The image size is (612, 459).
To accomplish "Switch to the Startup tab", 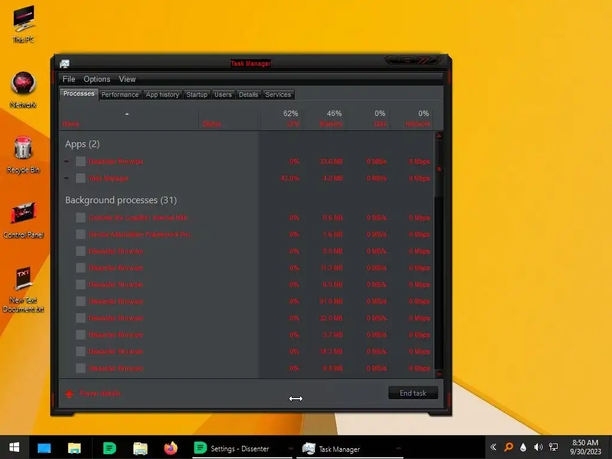I will (x=197, y=94).
